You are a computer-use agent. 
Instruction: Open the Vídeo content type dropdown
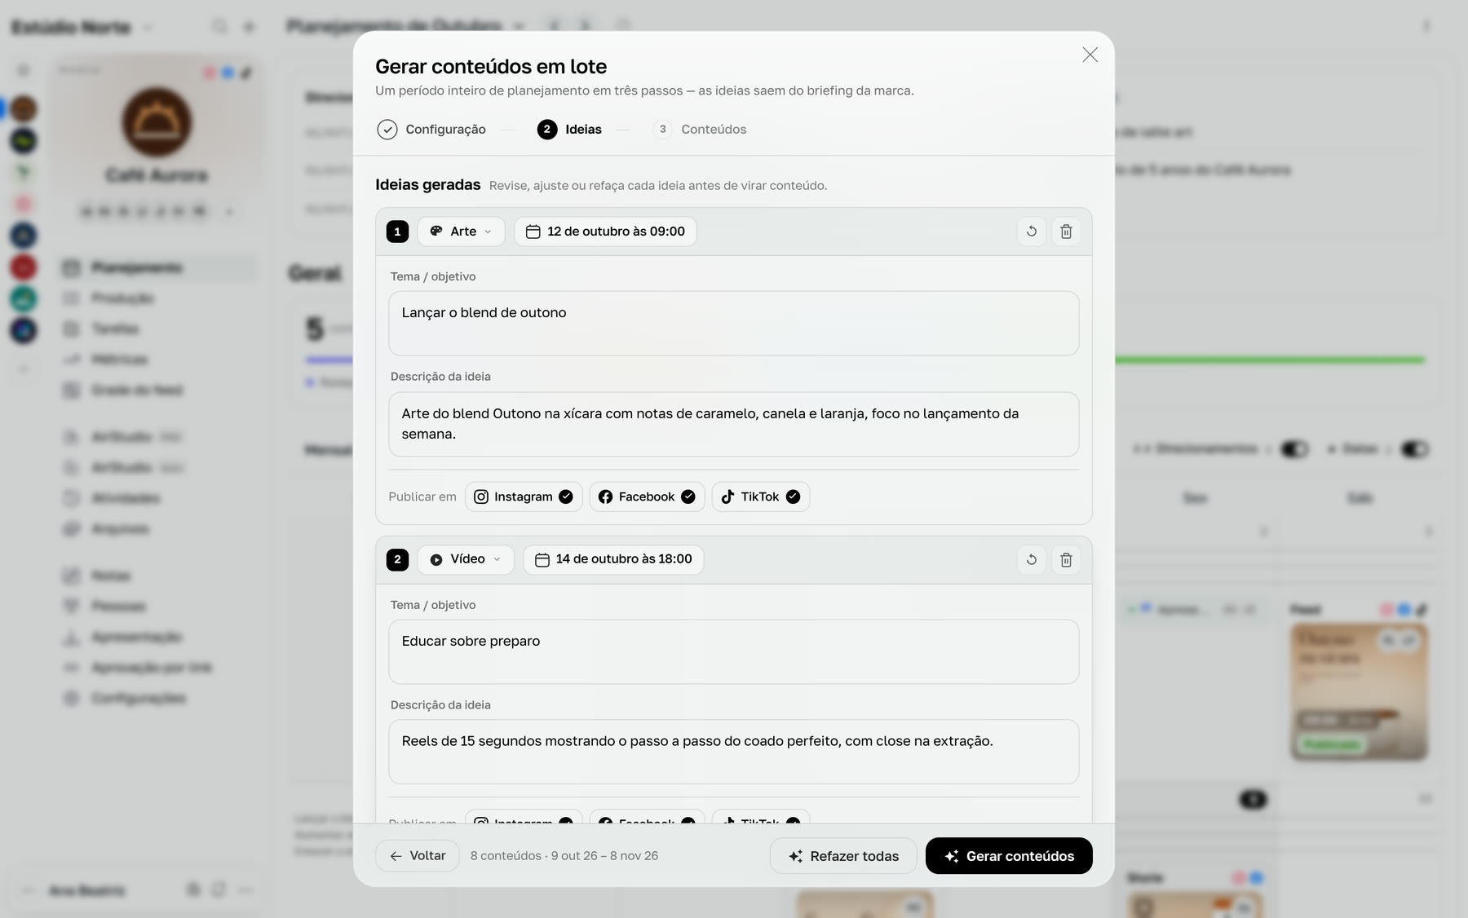pyautogui.click(x=465, y=559)
